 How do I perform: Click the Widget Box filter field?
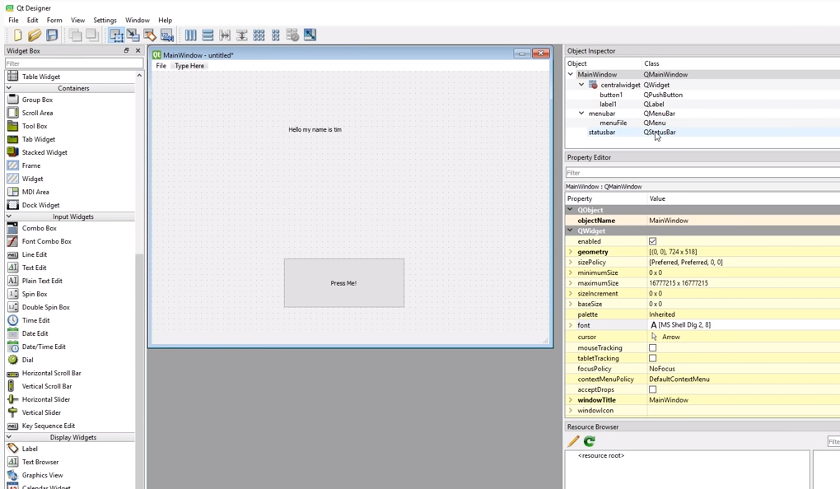coord(69,62)
